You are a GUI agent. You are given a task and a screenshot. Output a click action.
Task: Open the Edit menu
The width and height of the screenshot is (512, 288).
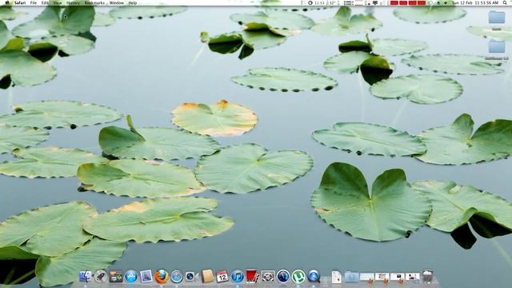tap(45, 2)
